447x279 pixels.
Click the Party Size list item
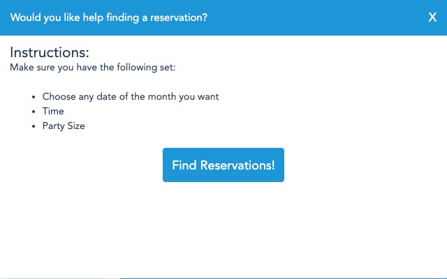tap(64, 126)
